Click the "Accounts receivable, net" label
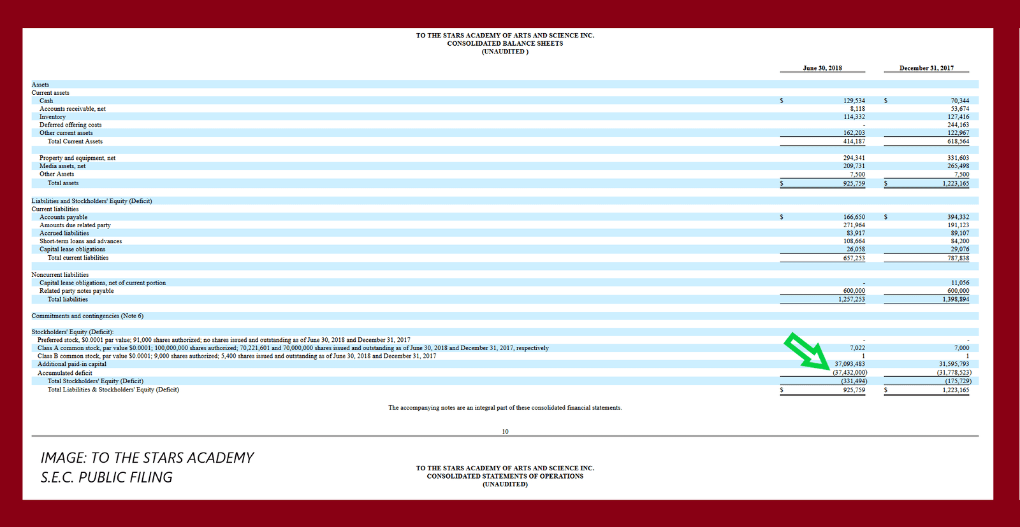The width and height of the screenshot is (1020, 527). (73, 109)
